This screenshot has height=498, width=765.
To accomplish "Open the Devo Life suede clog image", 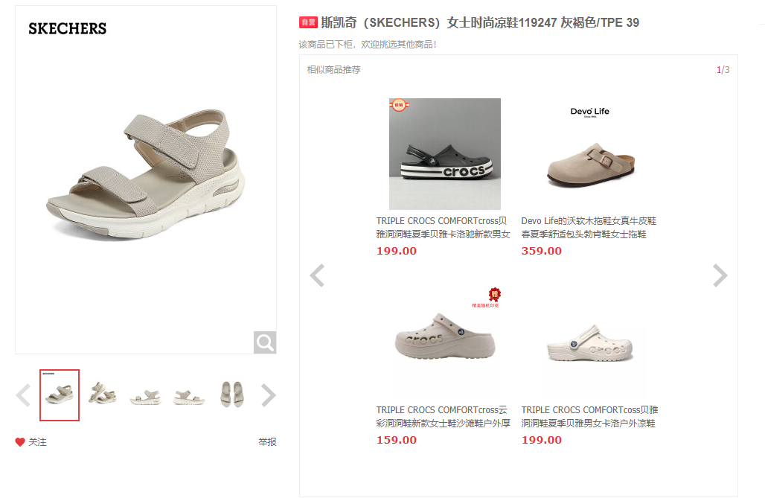I will (590, 154).
